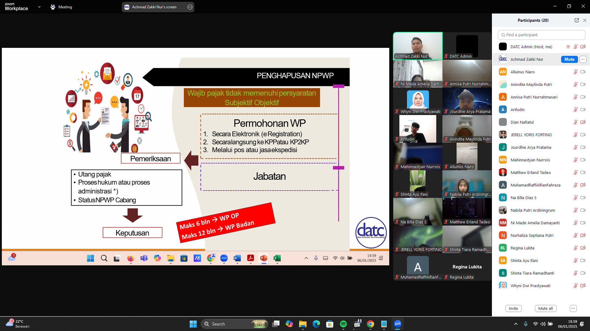Toggle Regina Lukita's muted microphone icon
Screen dimensions: 590x331
575,248
